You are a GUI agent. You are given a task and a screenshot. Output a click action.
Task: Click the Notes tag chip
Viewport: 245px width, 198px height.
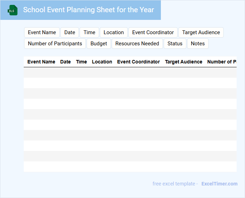pyautogui.click(x=198, y=44)
